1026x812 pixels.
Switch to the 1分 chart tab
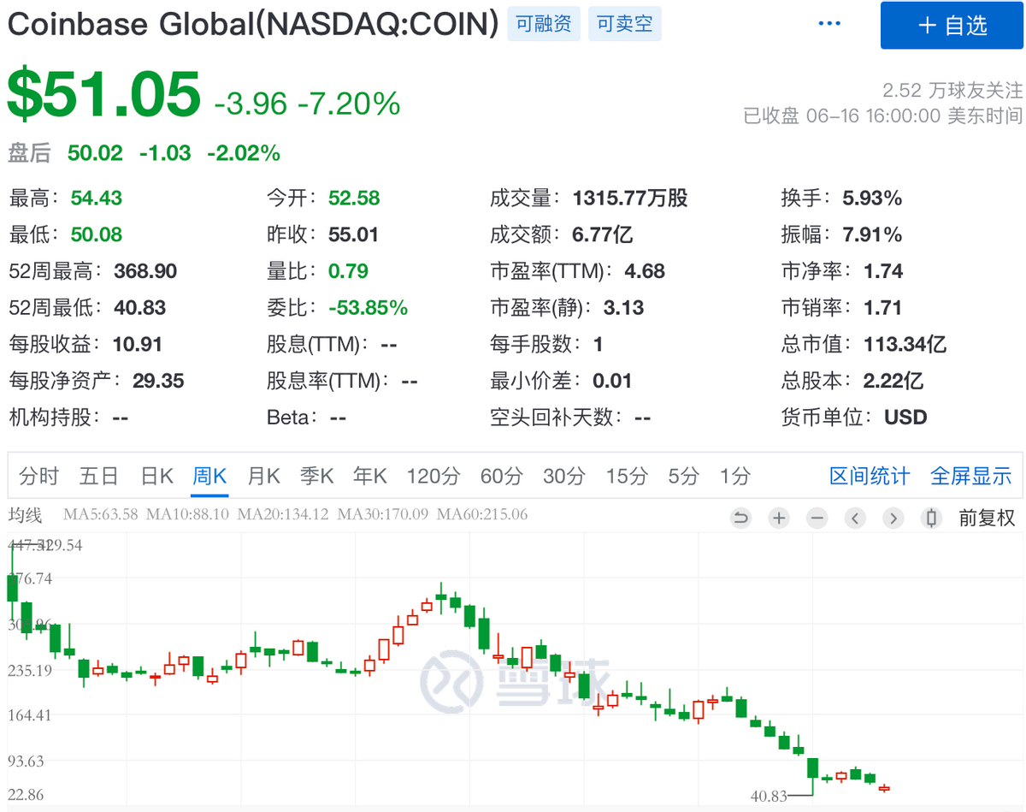pos(734,476)
